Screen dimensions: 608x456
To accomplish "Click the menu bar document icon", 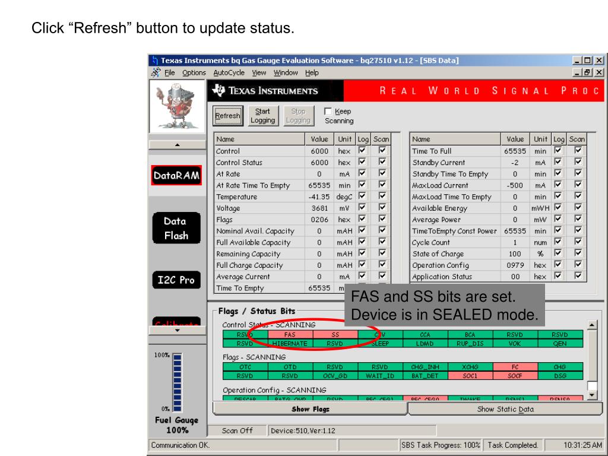I will pyautogui.click(x=156, y=72).
